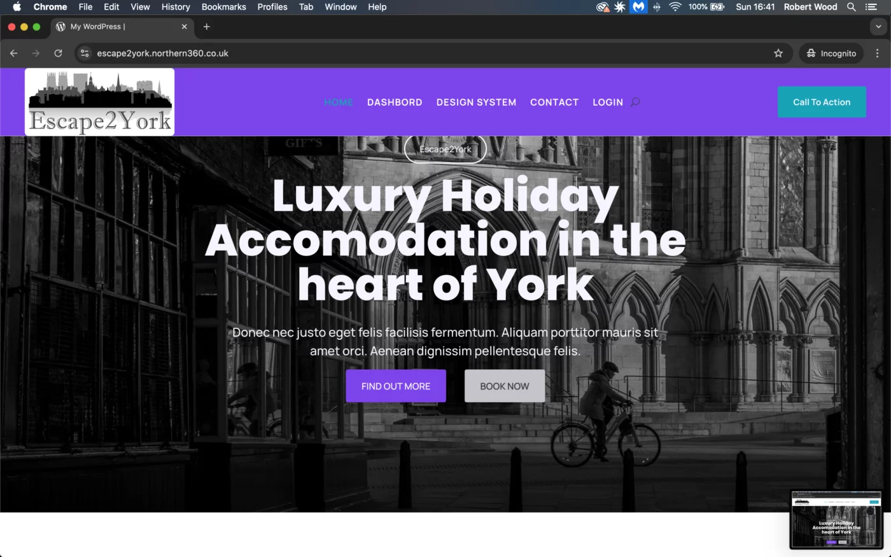891x557 pixels.
Task: Open the History menu
Action: click(x=176, y=7)
